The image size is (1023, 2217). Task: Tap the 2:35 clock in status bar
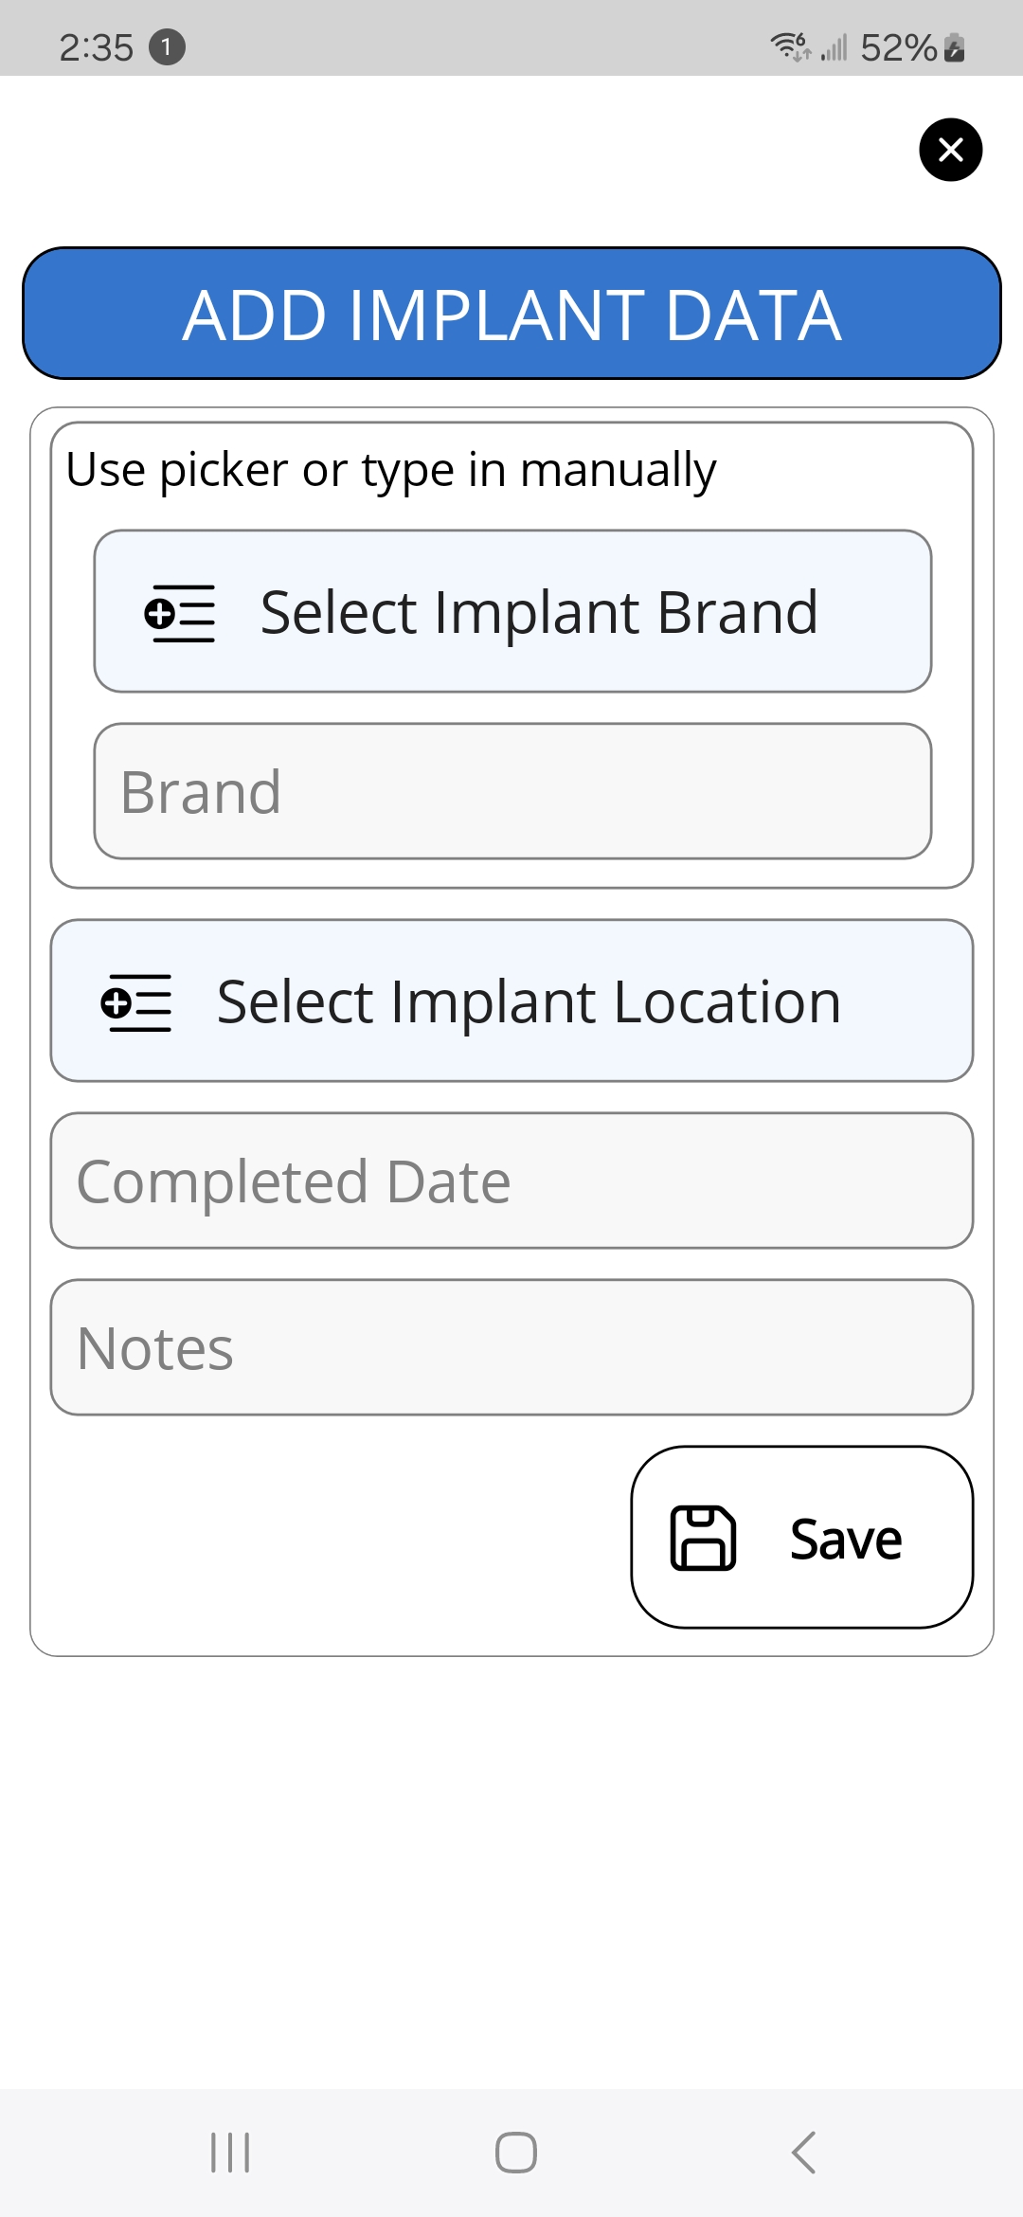tap(96, 47)
